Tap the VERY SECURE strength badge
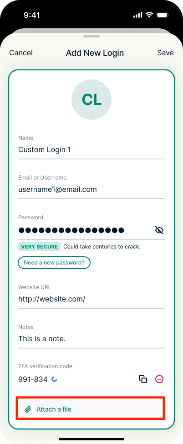 coord(39,247)
